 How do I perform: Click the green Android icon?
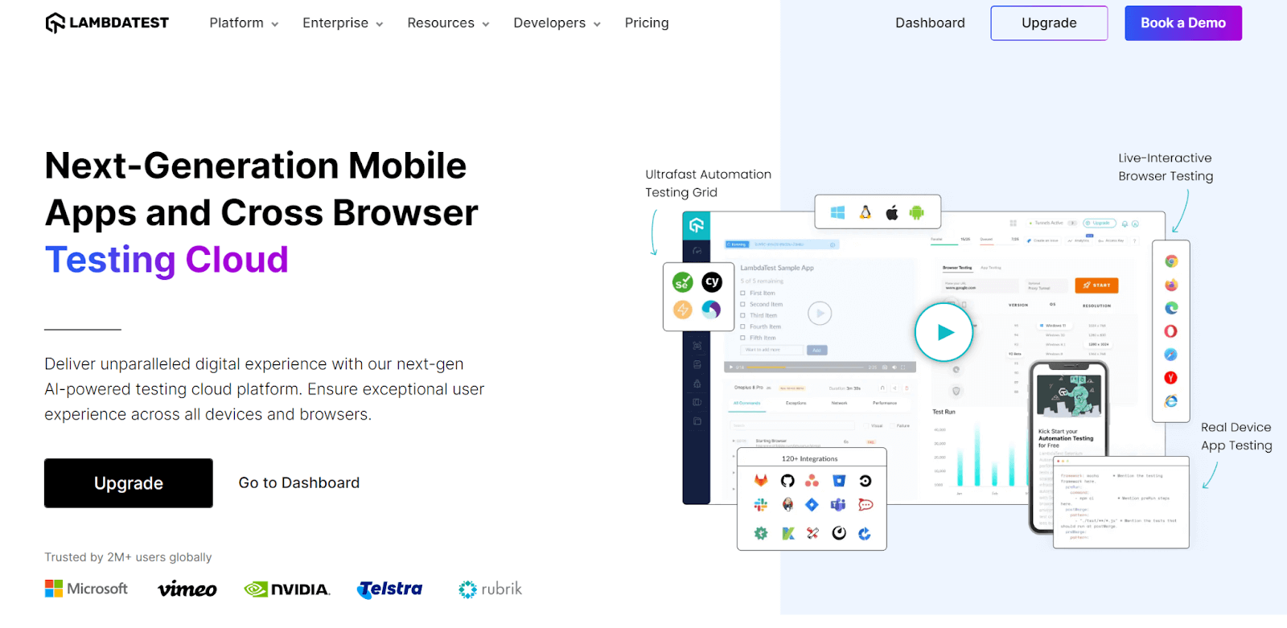pos(916,212)
